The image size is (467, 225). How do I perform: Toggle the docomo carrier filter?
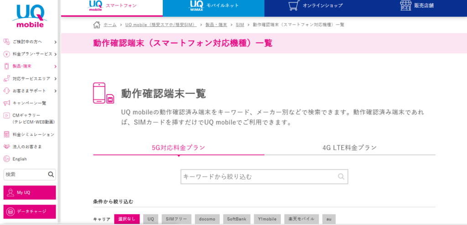click(208, 219)
